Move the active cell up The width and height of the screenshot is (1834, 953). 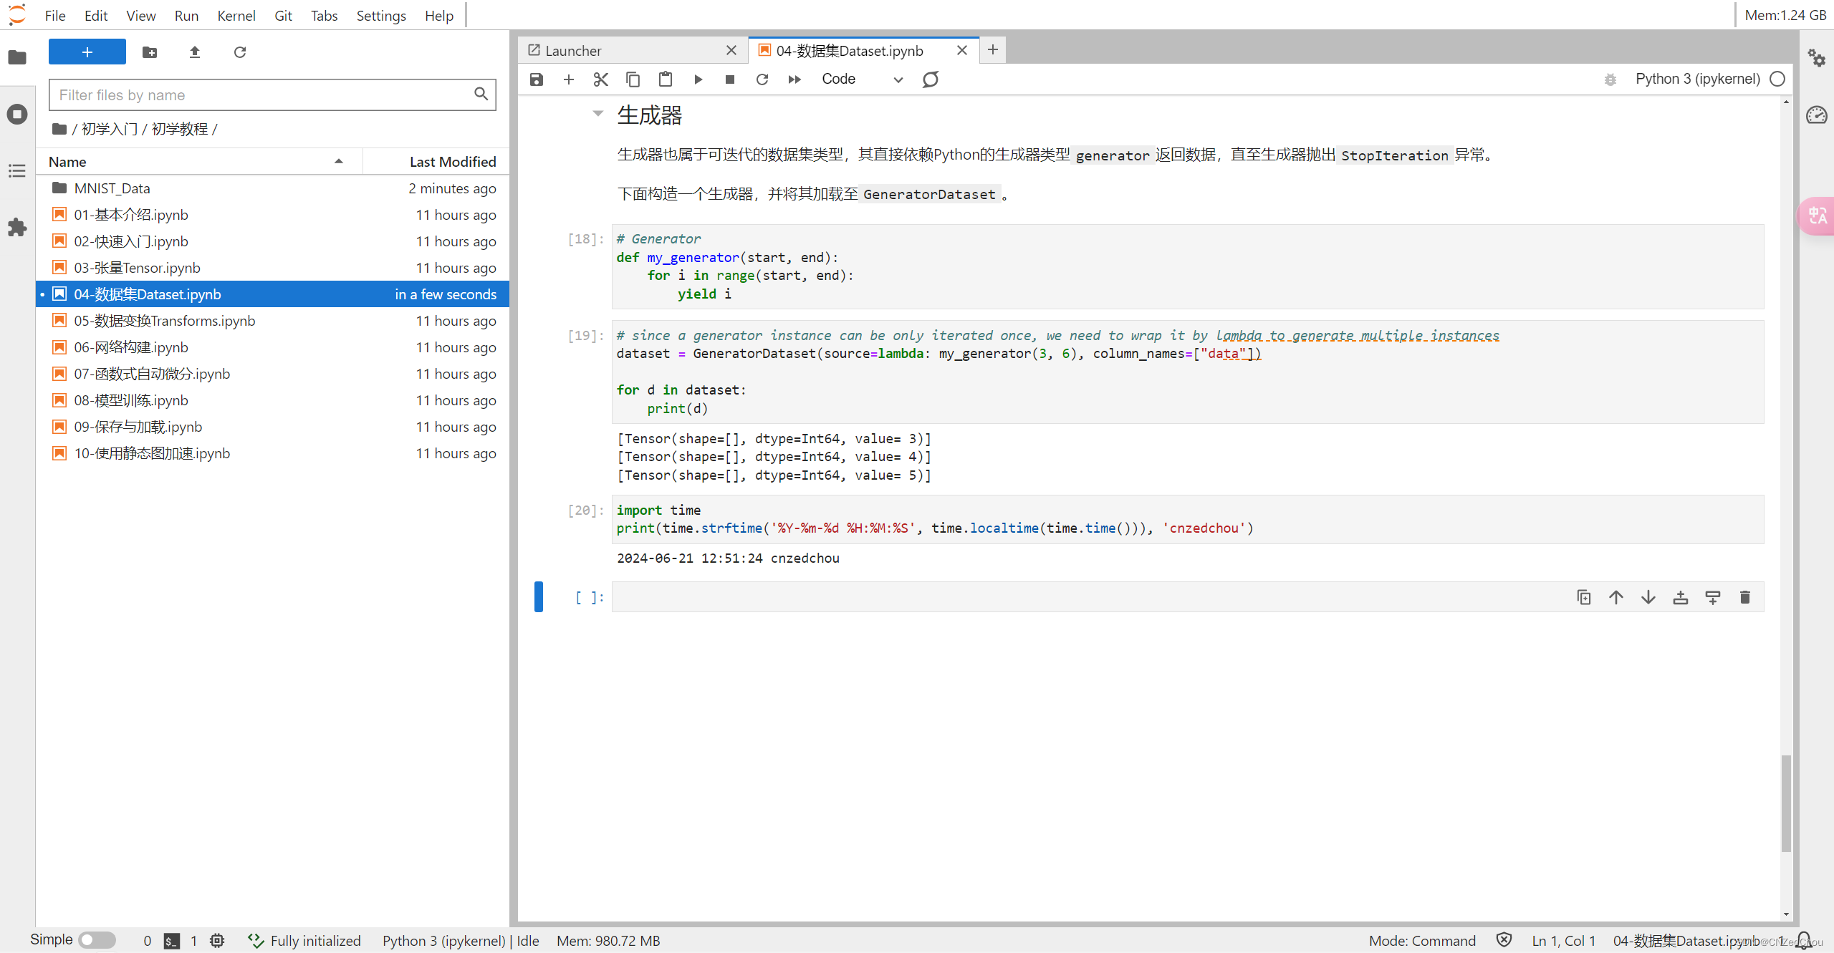point(1616,597)
